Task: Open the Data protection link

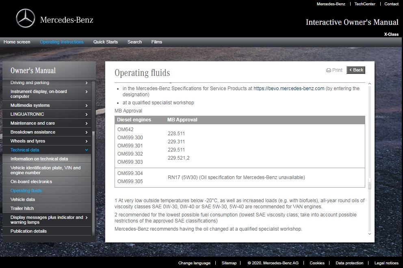Action: click(x=349, y=263)
